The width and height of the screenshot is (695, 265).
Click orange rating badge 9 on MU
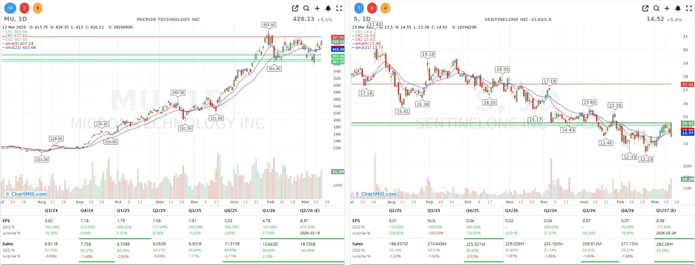tap(37, 8)
